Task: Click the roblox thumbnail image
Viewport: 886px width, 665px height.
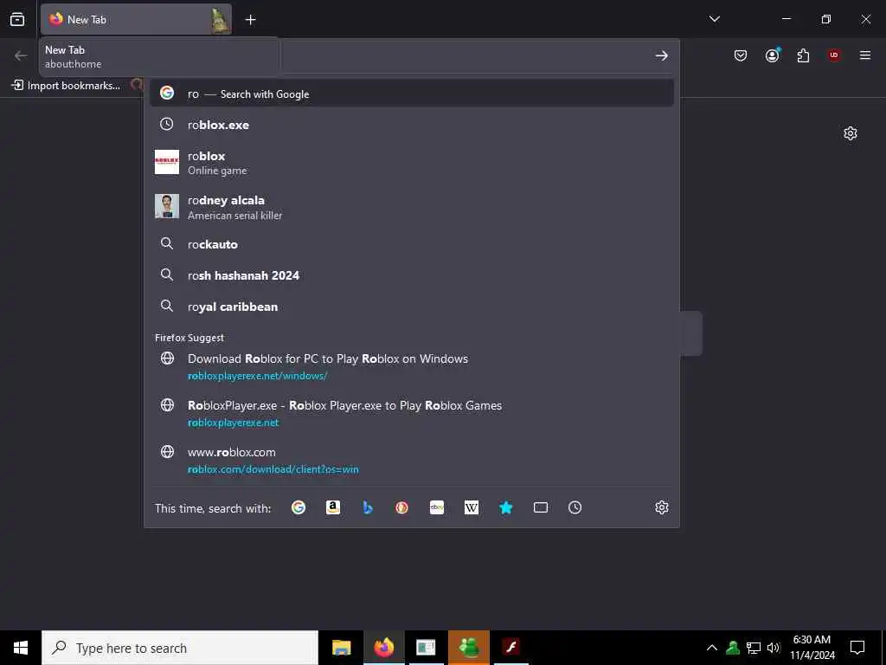Action: (x=167, y=162)
